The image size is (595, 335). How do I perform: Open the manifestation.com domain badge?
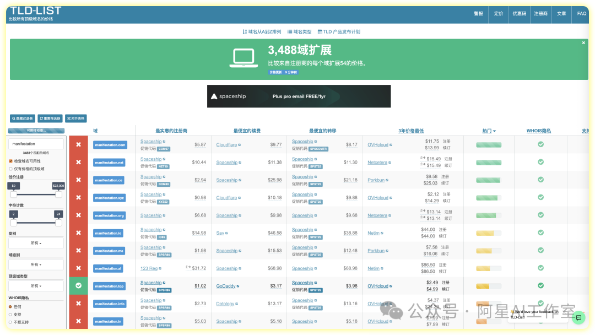[x=110, y=145]
